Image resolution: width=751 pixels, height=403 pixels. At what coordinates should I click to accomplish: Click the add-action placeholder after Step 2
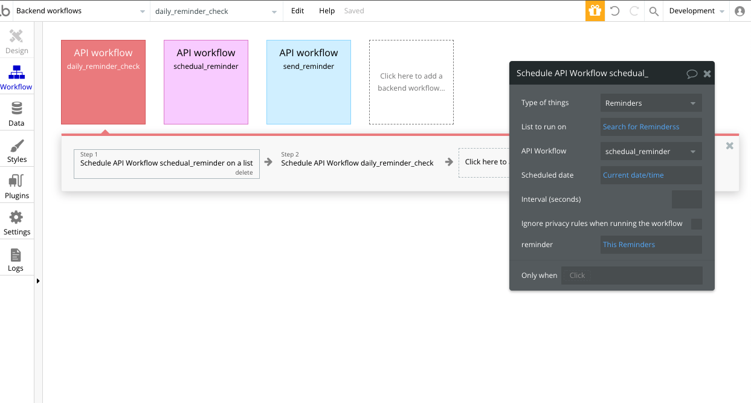click(484, 162)
